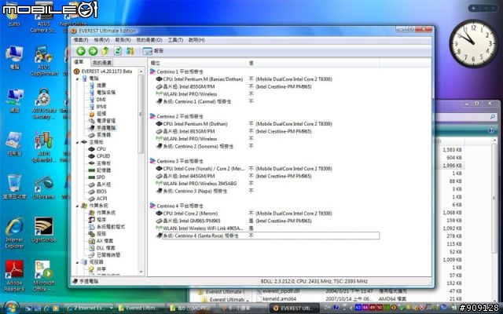The width and height of the screenshot is (503, 314).
Task: Click the people/favorites toolbar icon next to Refresh
Action: tap(130, 51)
